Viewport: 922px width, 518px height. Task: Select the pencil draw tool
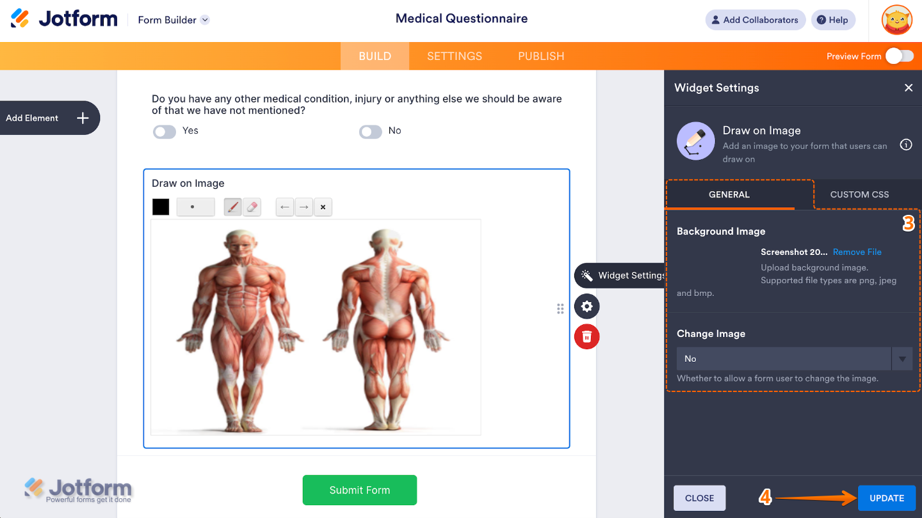coord(232,207)
